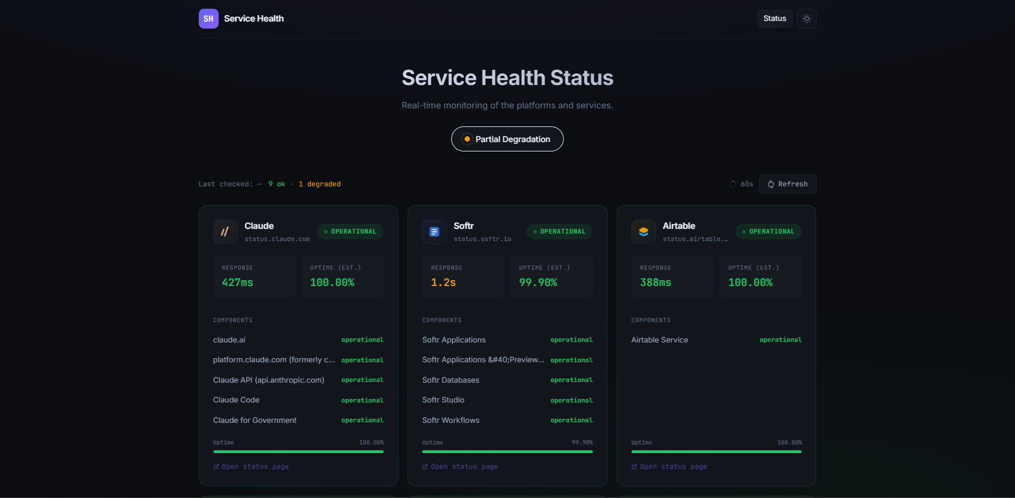Screen dimensions: 1015x498
Task: Click the '9 ok' summary count
Action: pos(277,184)
